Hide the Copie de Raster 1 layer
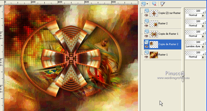 [146, 36]
